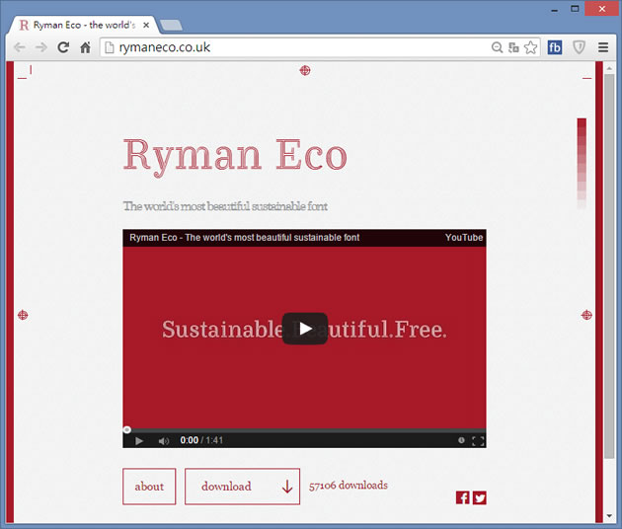Share on Twitter via the red icon

480,497
